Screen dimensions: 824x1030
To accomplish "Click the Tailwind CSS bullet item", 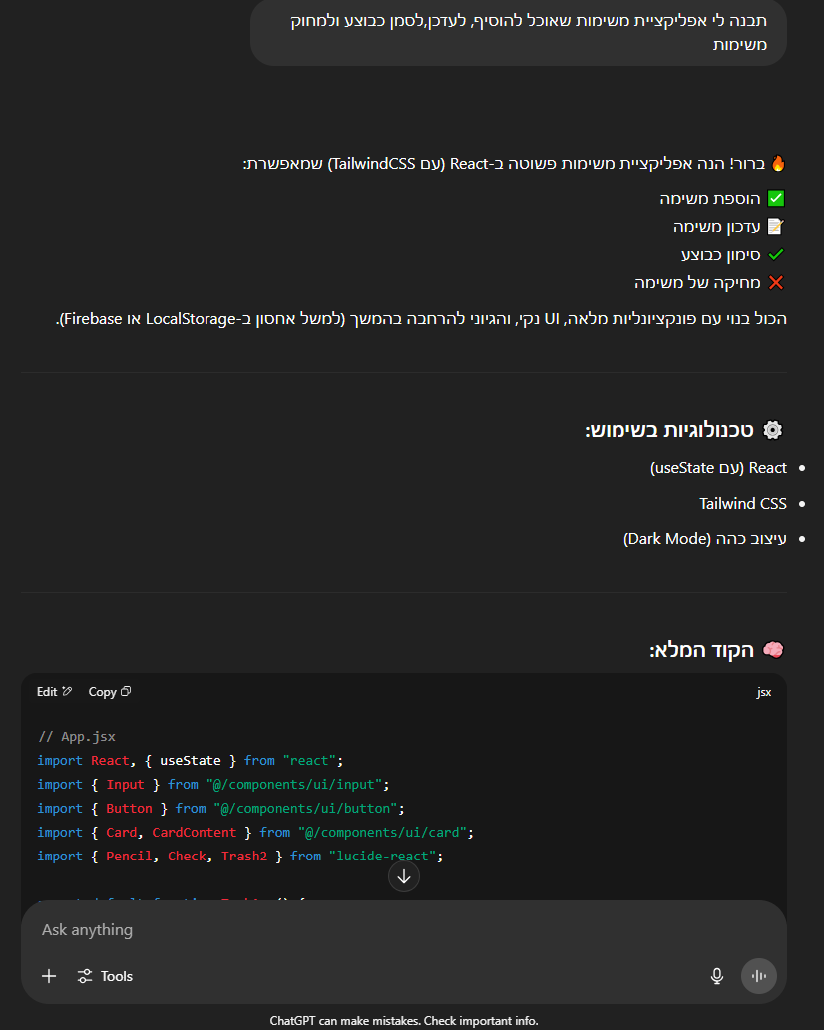I will click(x=742, y=503).
